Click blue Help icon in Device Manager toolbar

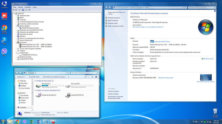pyautogui.click(x=23, y=10)
